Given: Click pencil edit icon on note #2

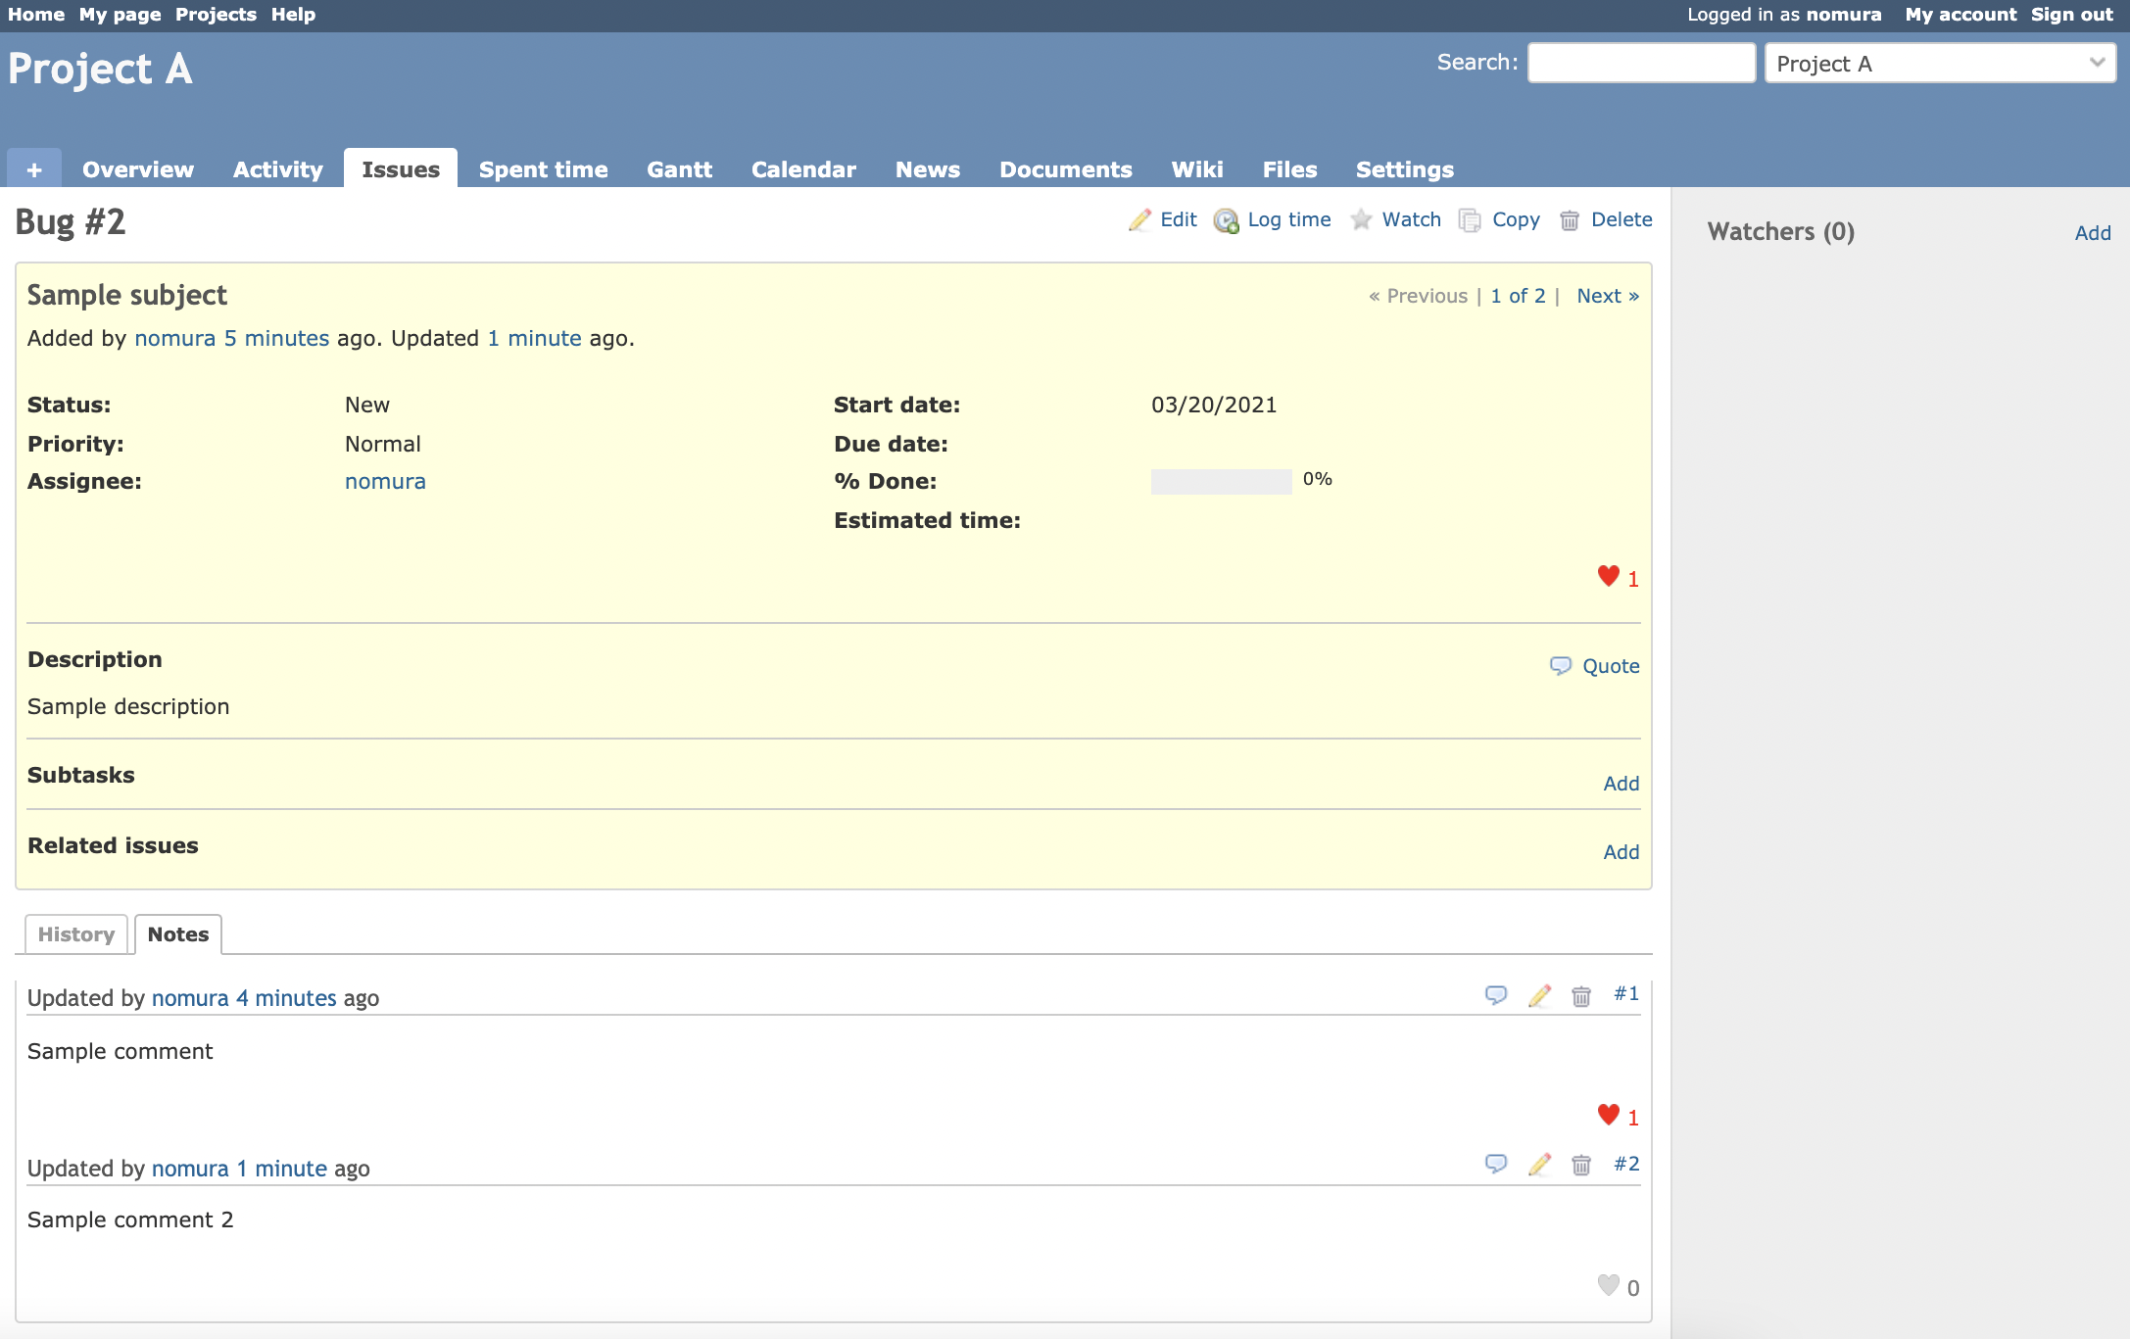Looking at the screenshot, I should pos(1539,1165).
